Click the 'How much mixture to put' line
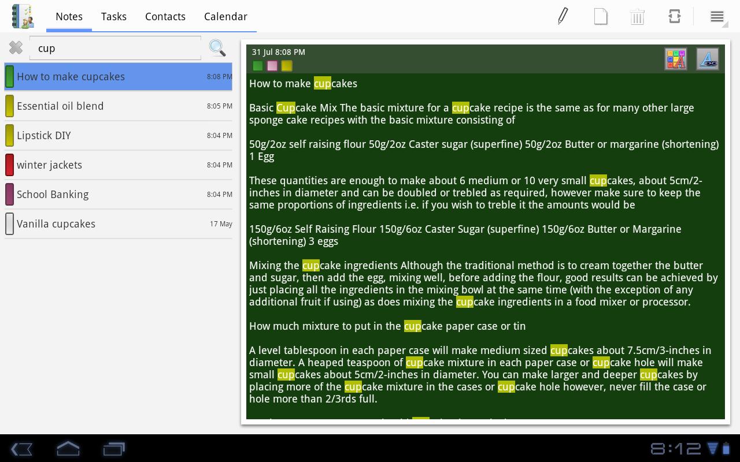Viewport: 740px width, 462px height. pyautogui.click(x=387, y=326)
